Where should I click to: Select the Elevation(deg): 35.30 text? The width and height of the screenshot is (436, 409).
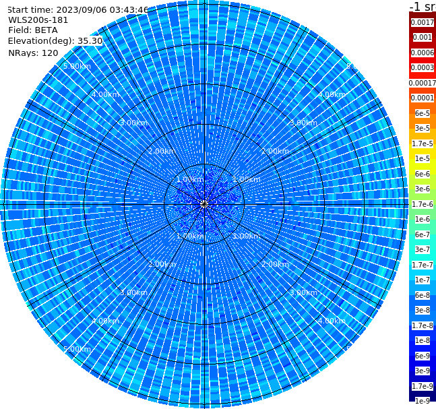[x=55, y=41]
